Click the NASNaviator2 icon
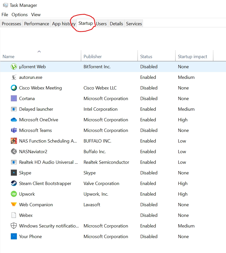Screen dimensions: 226x253 tap(14, 152)
